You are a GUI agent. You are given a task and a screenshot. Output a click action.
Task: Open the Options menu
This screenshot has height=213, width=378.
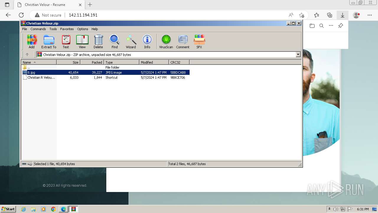click(x=83, y=29)
